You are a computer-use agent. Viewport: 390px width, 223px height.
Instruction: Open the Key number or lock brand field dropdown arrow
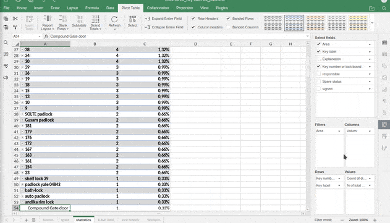(370, 67)
